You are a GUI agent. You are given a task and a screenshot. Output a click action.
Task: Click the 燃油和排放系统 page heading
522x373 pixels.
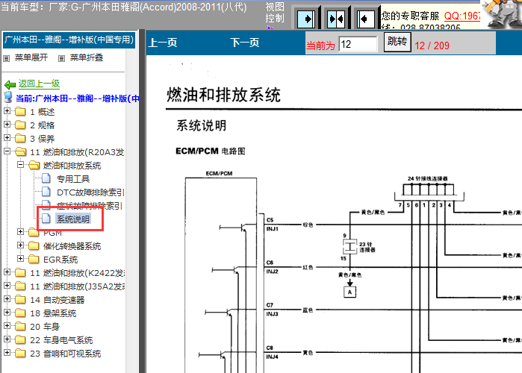click(223, 95)
